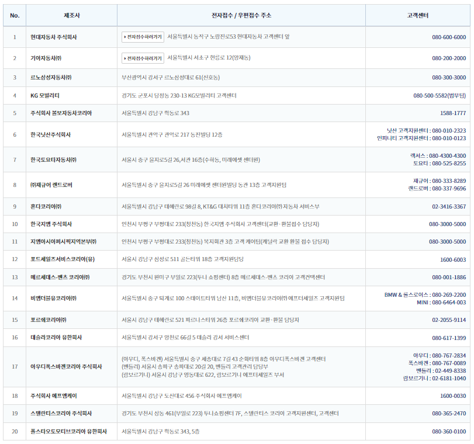The width and height of the screenshot is (474, 444).
Task: Select the 제조사 column header
Action: click(72, 15)
